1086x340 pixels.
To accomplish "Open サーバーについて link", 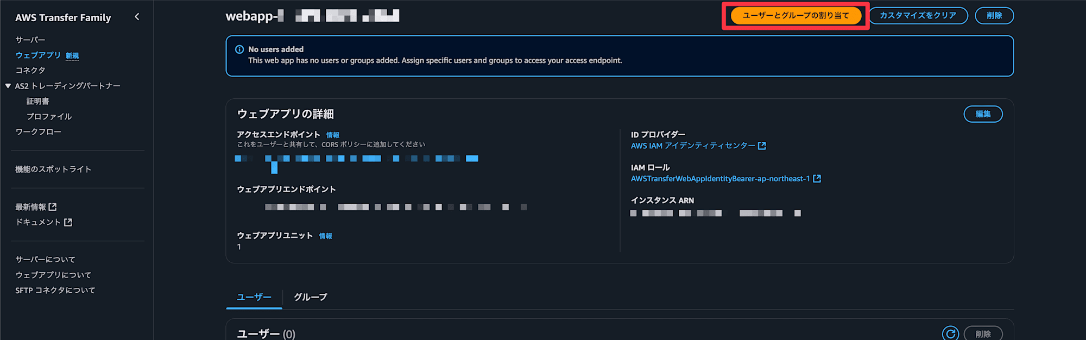I will pos(46,260).
